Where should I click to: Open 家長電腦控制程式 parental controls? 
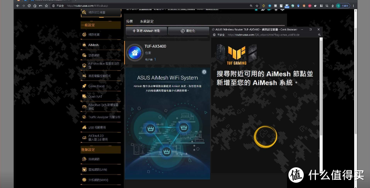(101, 76)
